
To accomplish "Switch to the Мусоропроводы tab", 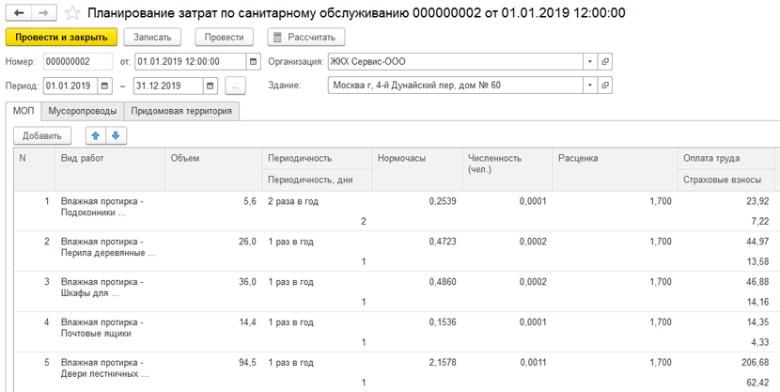I will (83, 111).
